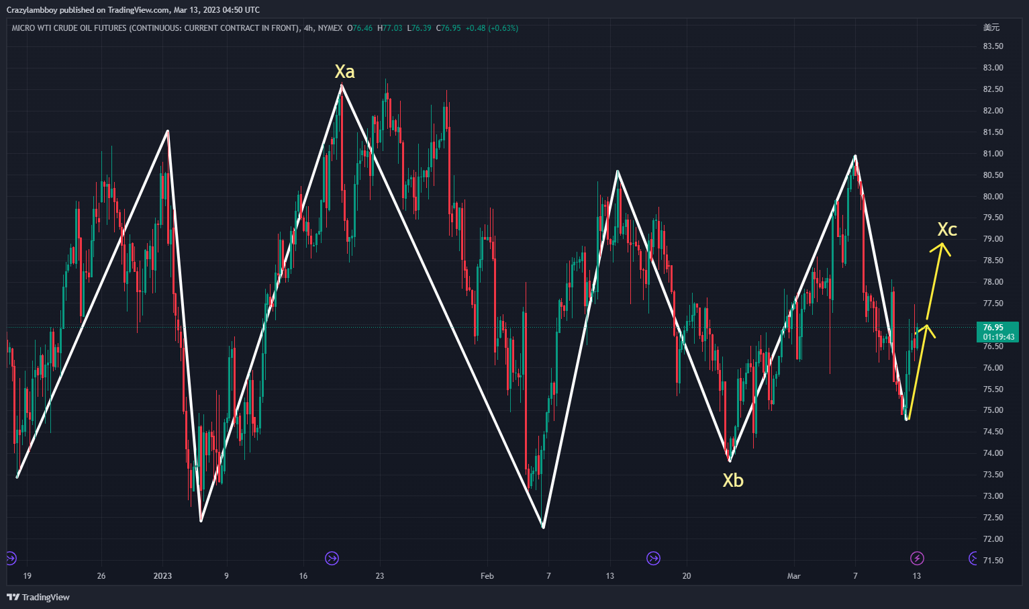Click the contract rollover icon above Jan 16 label
The height and width of the screenshot is (609, 1029).
[x=332, y=558]
